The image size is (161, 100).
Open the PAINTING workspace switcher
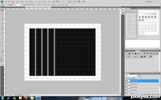[150, 2]
